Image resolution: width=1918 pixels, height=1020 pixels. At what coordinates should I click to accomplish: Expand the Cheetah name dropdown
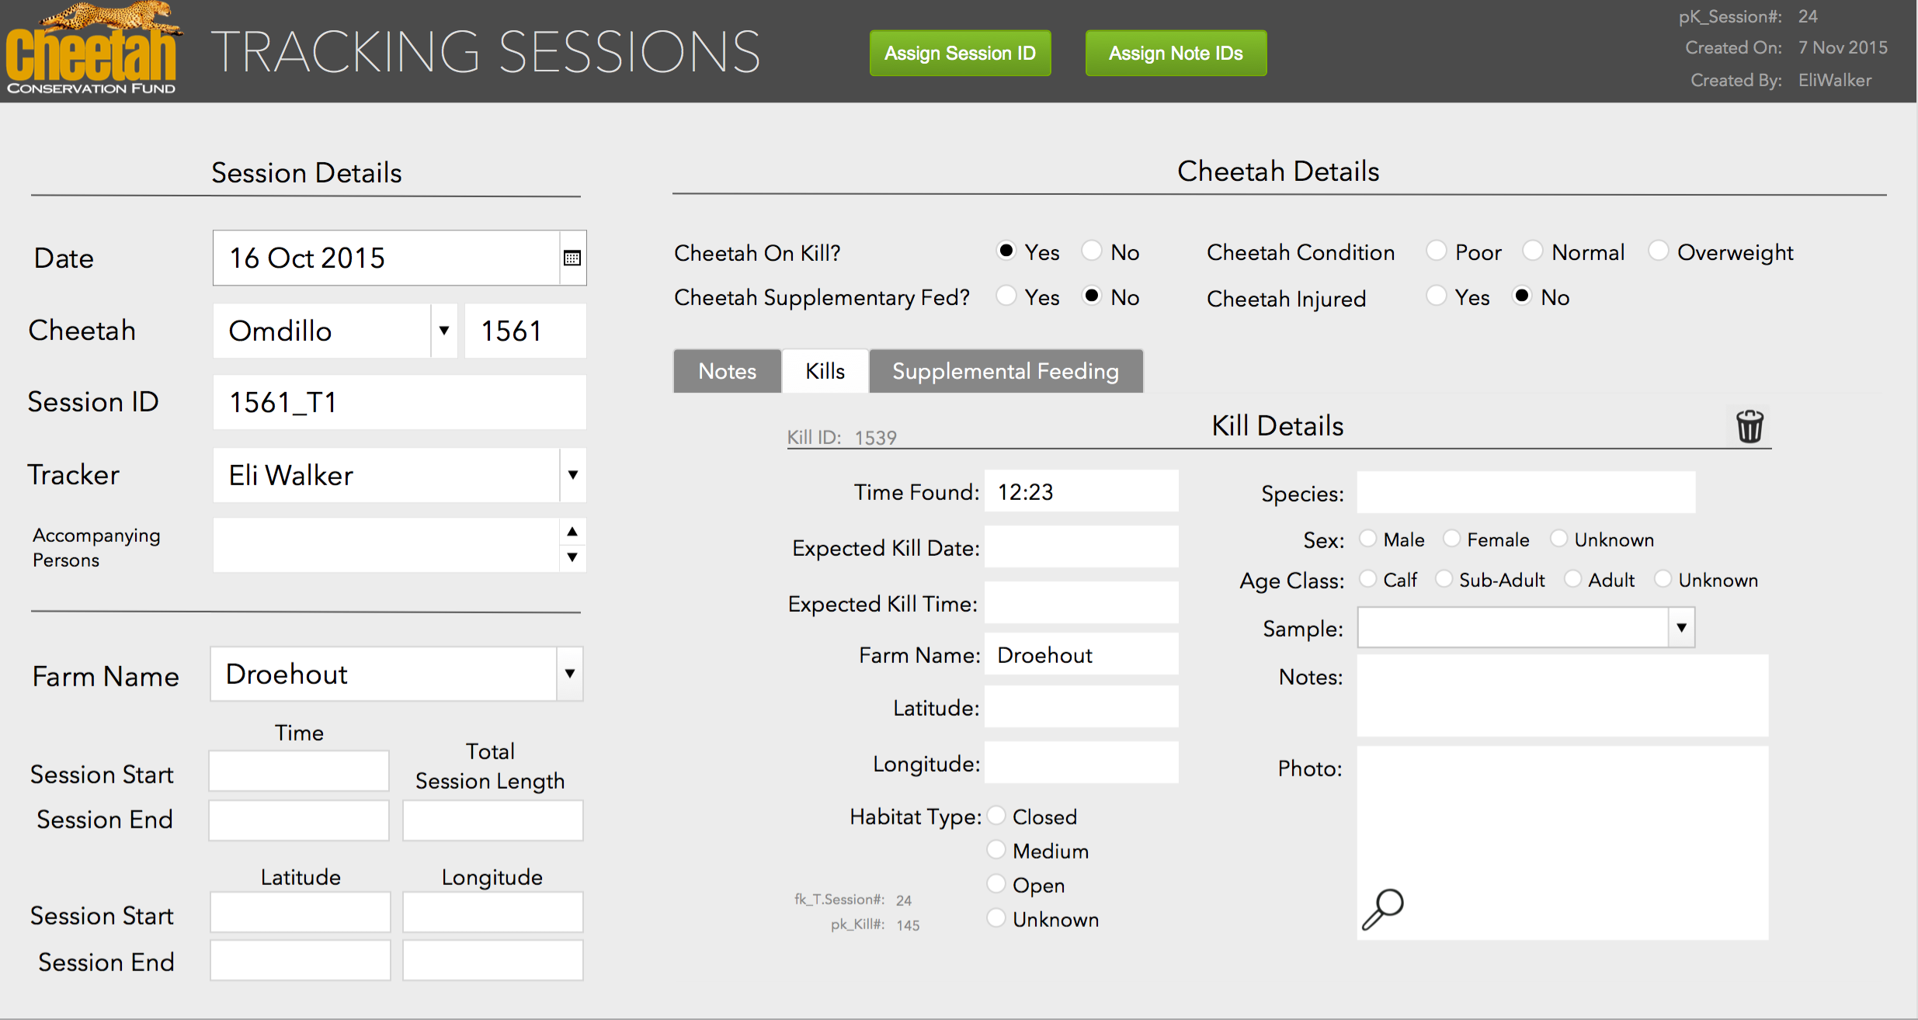click(444, 331)
